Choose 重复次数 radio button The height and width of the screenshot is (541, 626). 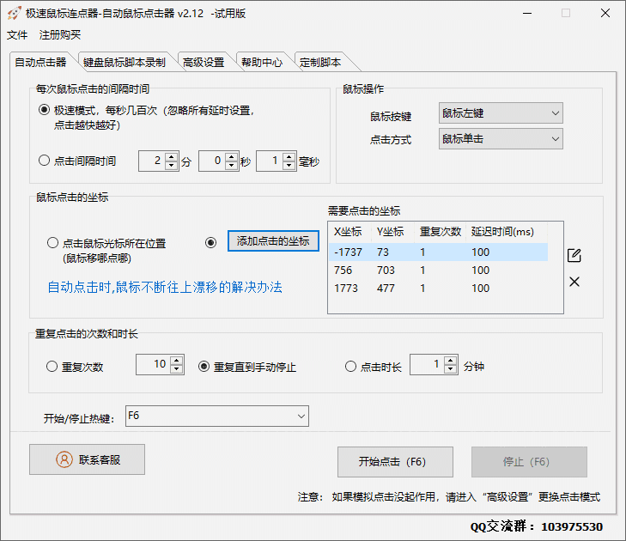point(52,366)
